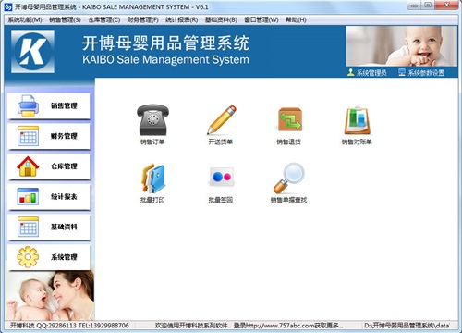Open 批量签回 blue and pink dots icon
The width and height of the screenshot is (462, 333).
click(x=221, y=177)
